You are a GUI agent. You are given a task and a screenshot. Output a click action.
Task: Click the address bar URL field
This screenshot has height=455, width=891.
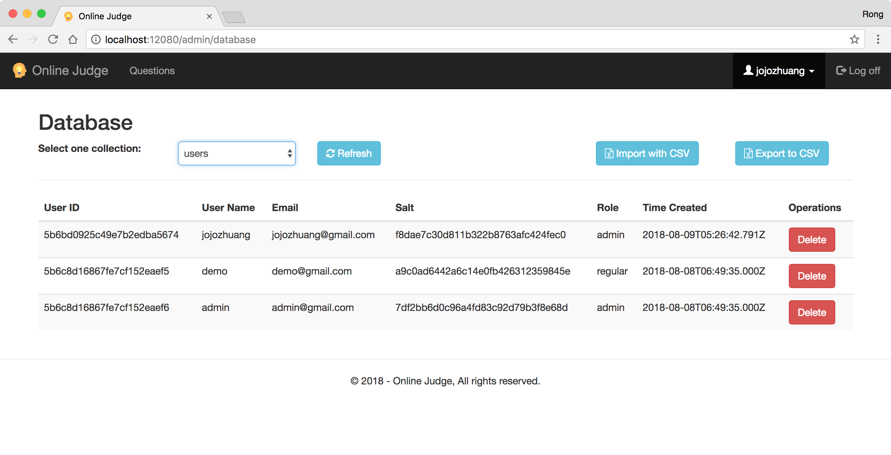(x=475, y=39)
